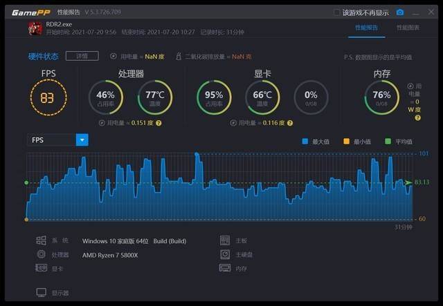Click the green average marker on the chart
Screen dimensions: 443x306
click(x=26, y=183)
